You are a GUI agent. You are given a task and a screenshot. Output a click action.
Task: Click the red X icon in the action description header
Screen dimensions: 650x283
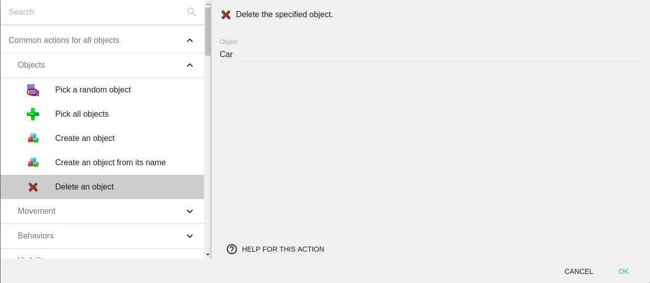pyautogui.click(x=226, y=15)
